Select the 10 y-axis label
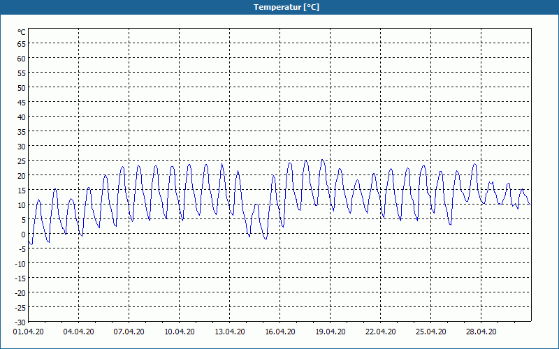Screen dimensions: 559x349 click(22, 205)
